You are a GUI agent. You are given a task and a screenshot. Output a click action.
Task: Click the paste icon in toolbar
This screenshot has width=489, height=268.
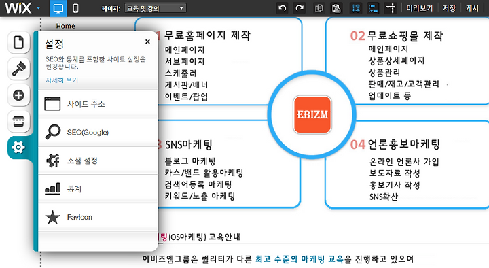[336, 8]
